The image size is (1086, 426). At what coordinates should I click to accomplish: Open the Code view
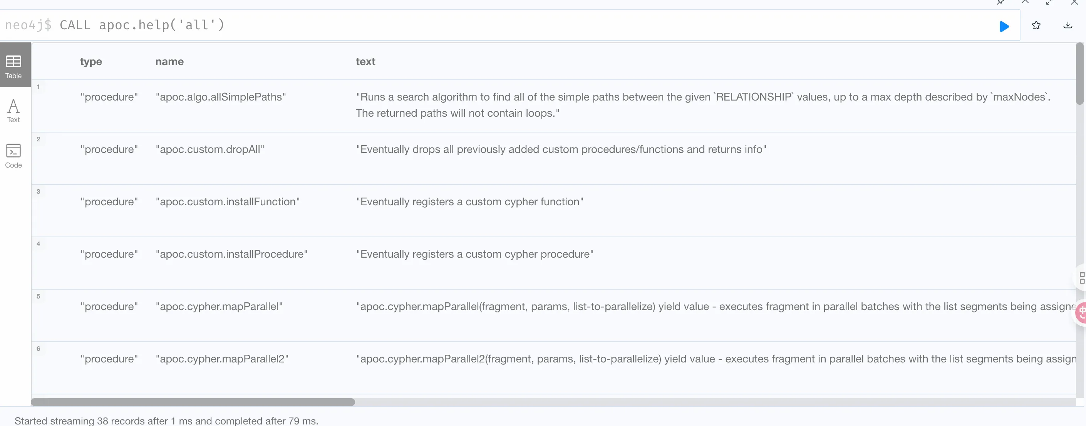point(13,156)
